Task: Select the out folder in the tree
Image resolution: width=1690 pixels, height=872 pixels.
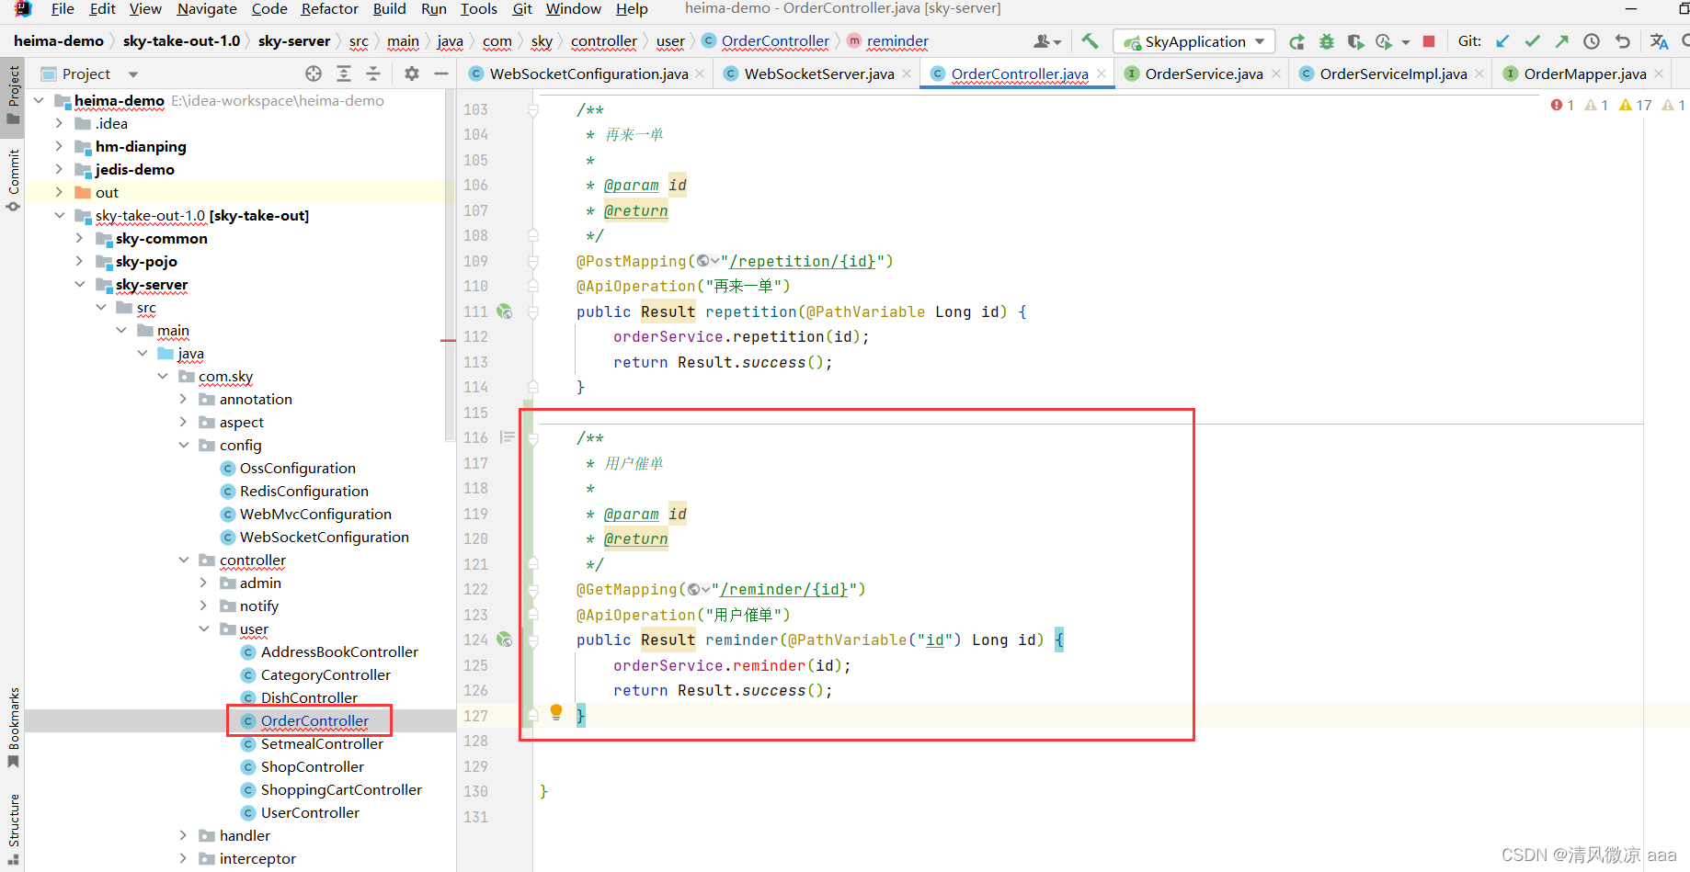Action: tap(107, 192)
